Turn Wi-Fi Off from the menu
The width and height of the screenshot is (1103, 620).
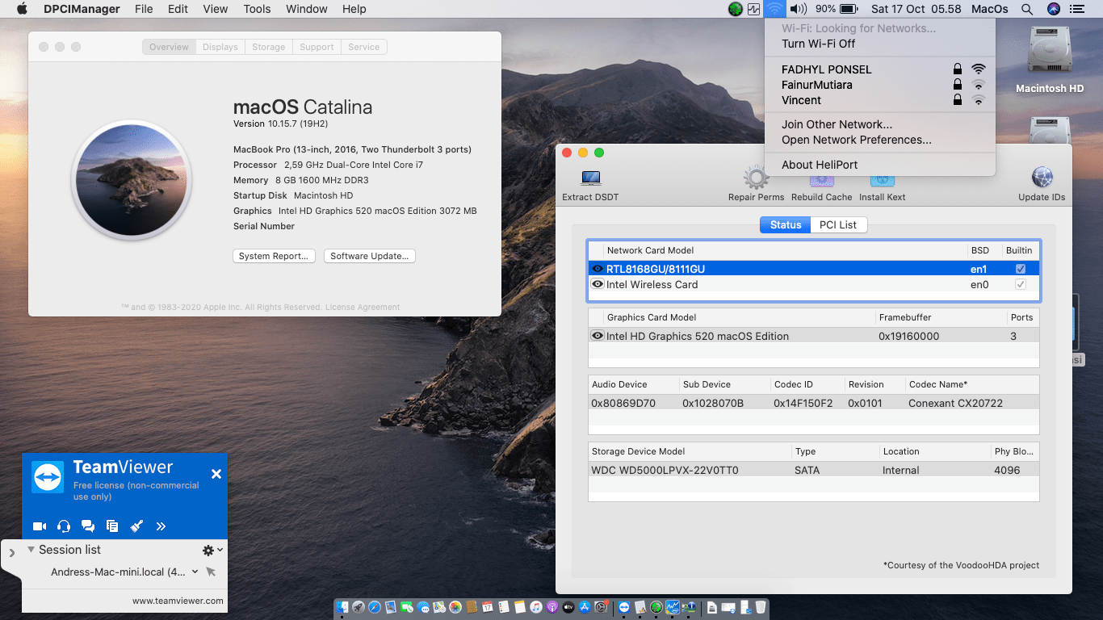pos(880,44)
